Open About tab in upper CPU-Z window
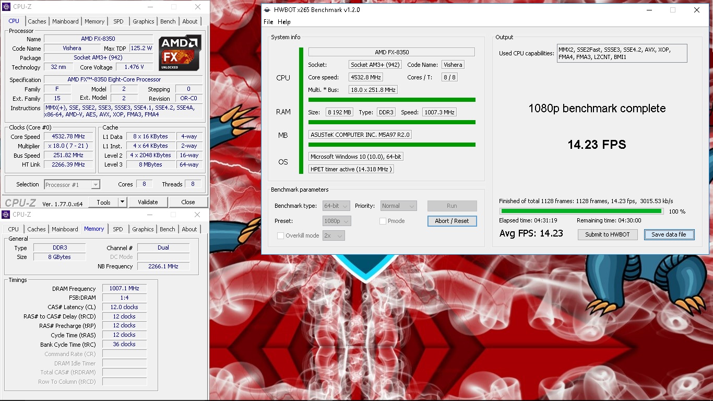 190,21
